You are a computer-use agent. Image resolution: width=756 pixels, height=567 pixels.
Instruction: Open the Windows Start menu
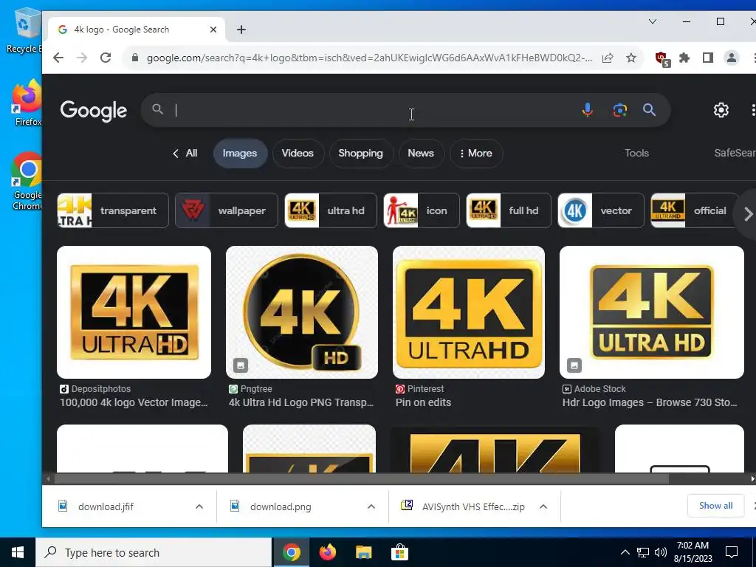(x=18, y=552)
